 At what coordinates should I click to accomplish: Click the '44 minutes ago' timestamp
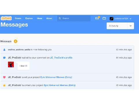(124, 58)
